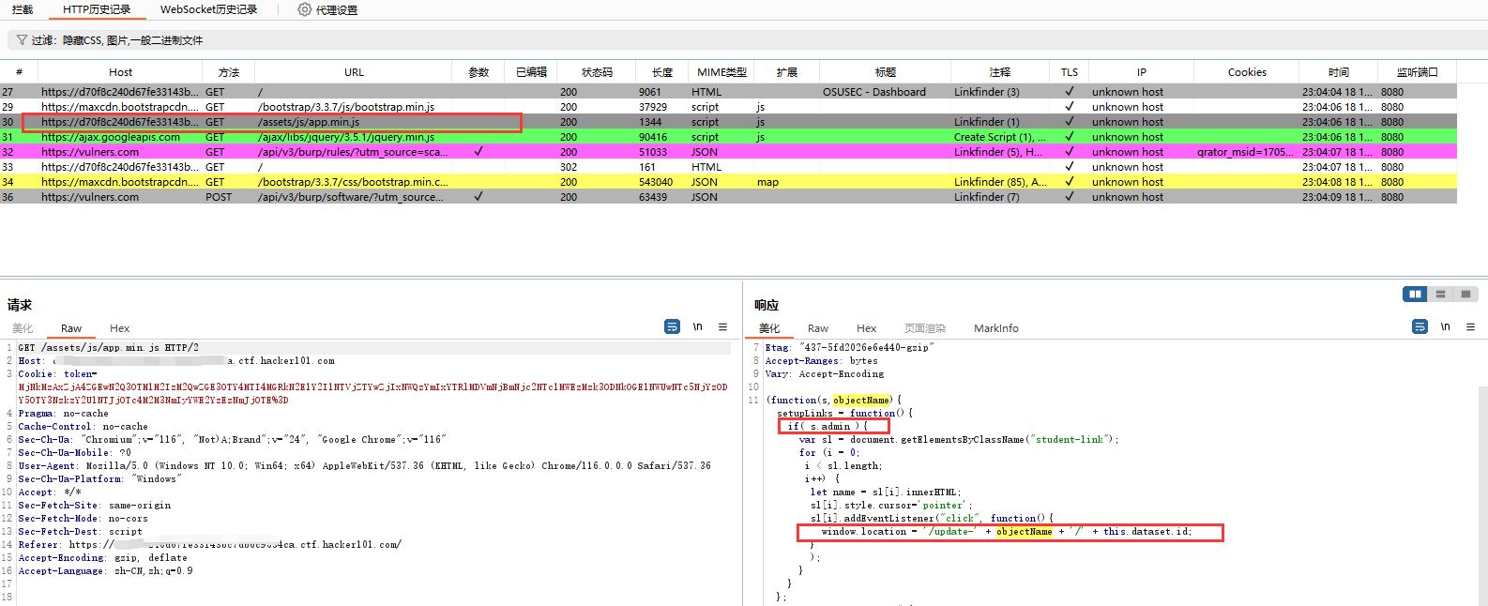Select side-by-side layout icon

click(x=1415, y=295)
